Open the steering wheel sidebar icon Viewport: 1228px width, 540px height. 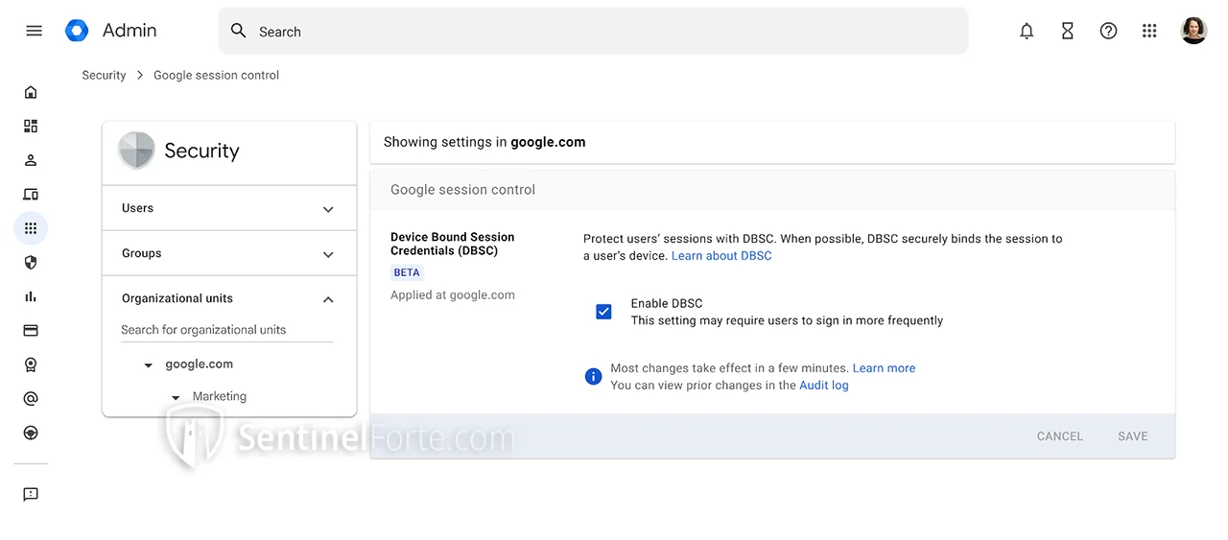[31, 433]
